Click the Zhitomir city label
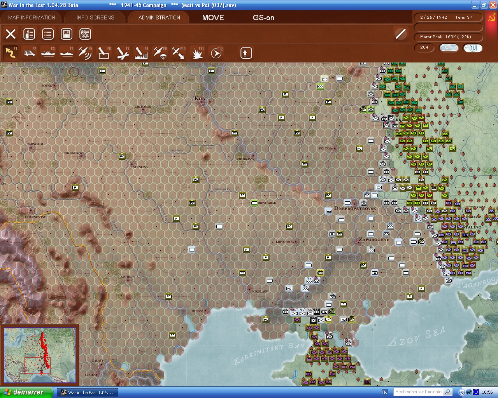This screenshot has width=498, height=398. [143, 106]
